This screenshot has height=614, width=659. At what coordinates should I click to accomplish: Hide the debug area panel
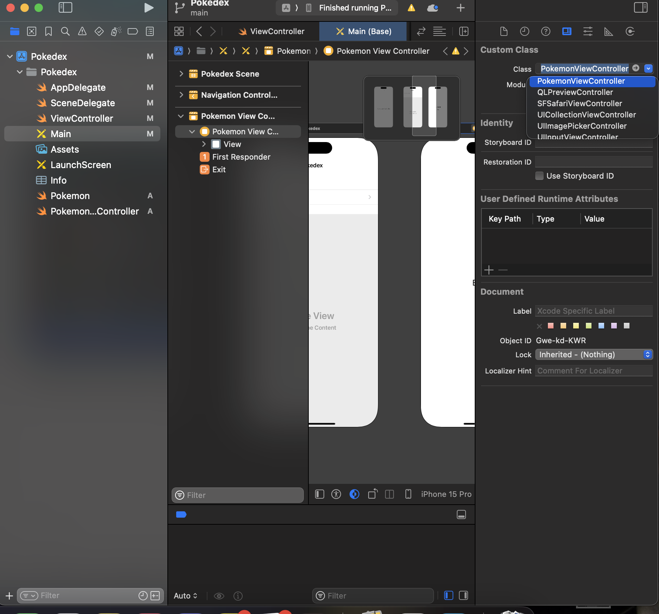pos(461,514)
